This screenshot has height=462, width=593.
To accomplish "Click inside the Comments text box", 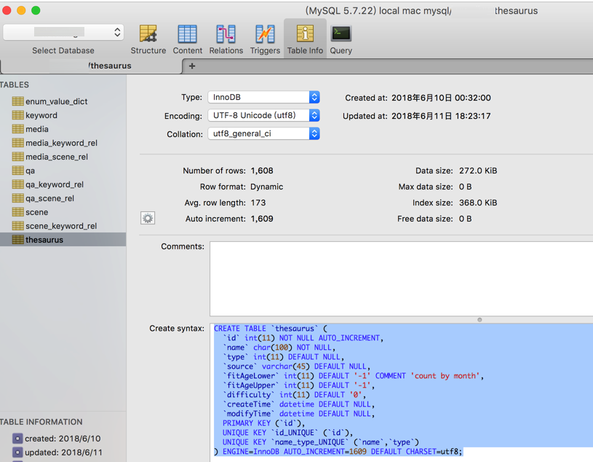I will tap(401, 278).
